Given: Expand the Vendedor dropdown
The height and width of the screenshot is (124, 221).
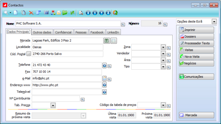Looking at the screenshot, I should coord(163,54).
